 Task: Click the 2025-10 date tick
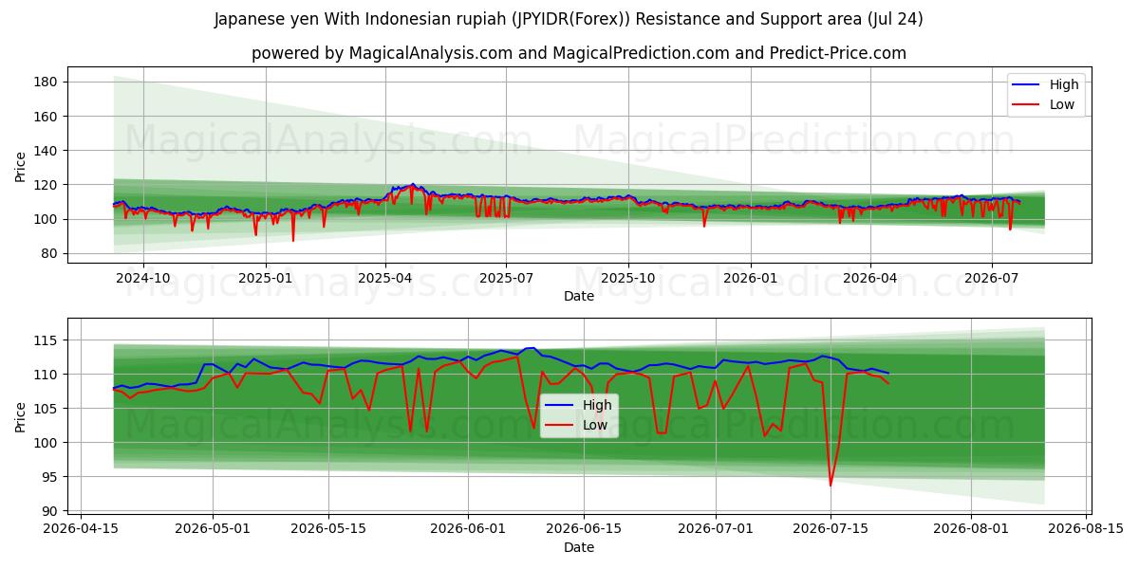(627, 277)
